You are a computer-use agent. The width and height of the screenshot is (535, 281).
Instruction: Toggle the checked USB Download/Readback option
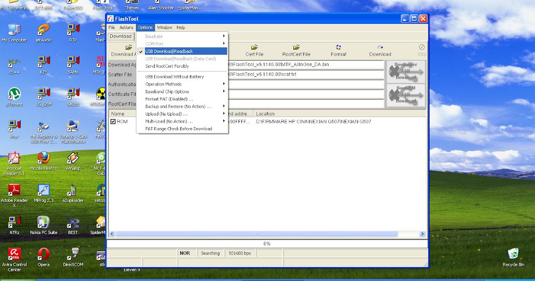pyautogui.click(x=182, y=51)
